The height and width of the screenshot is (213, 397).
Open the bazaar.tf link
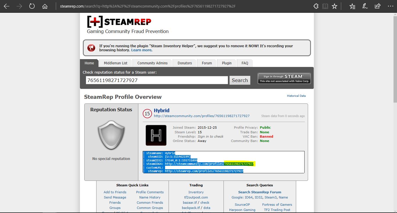190,203
